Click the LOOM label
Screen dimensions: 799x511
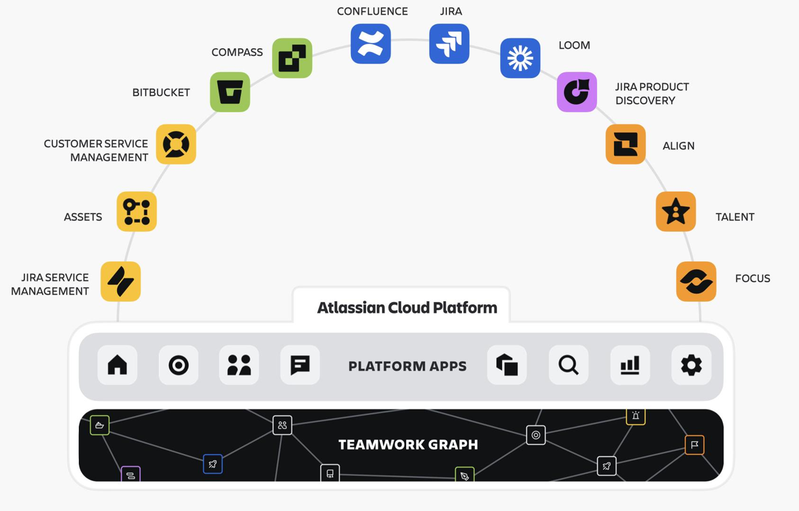pyautogui.click(x=574, y=45)
